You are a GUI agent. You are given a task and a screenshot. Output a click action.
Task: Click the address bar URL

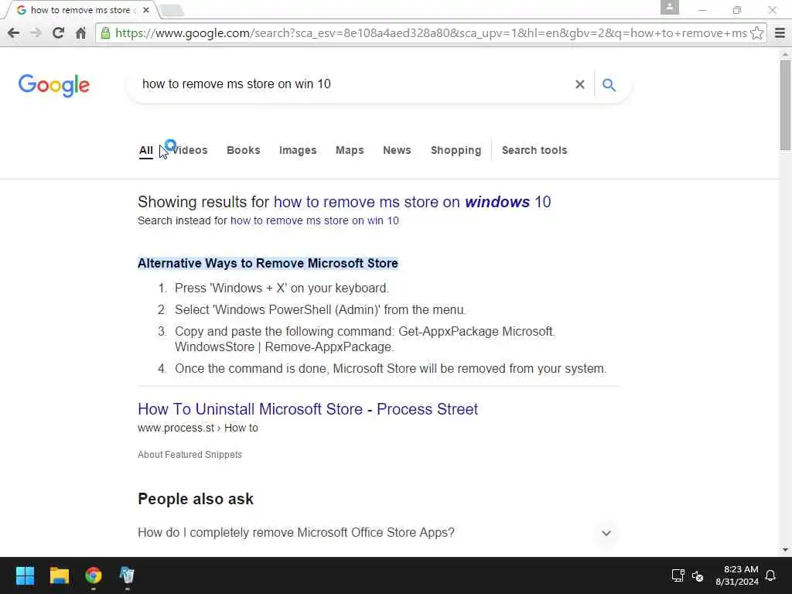click(x=431, y=33)
